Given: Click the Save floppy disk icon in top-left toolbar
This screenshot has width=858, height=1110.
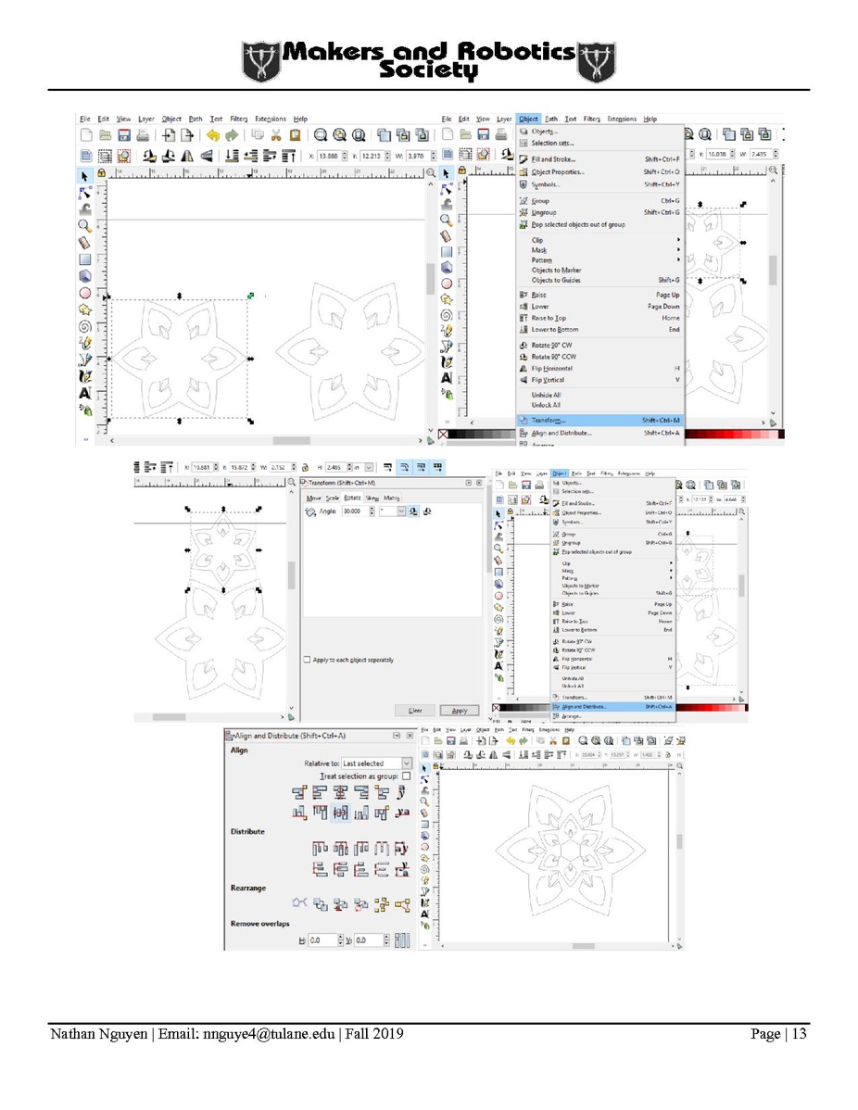Looking at the screenshot, I should coord(125,134).
